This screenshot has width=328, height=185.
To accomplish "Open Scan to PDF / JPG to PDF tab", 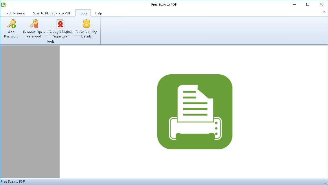I will (x=52, y=13).
